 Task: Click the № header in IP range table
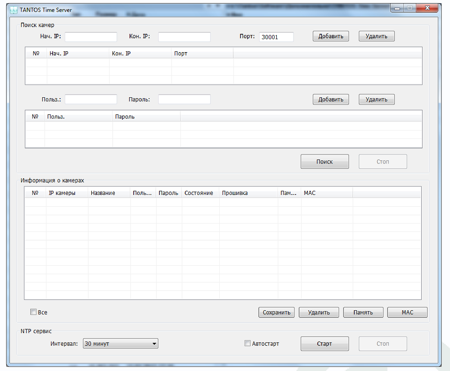tap(36, 54)
